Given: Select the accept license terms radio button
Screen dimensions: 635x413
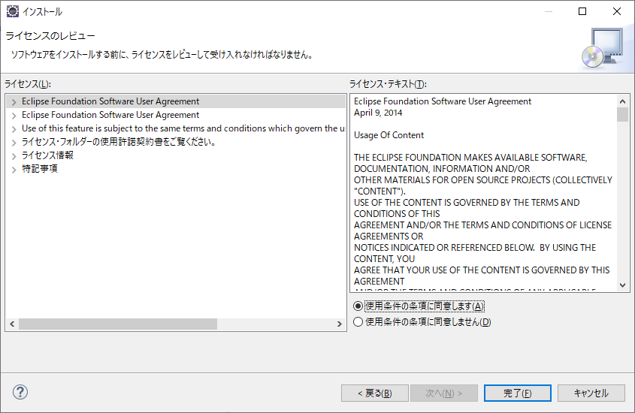Looking at the screenshot, I should click(358, 306).
